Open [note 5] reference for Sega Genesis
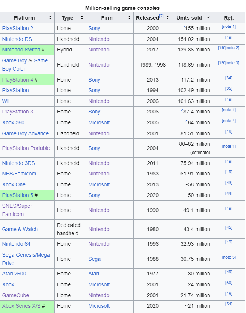This screenshot has width=246, height=313. [229, 257]
